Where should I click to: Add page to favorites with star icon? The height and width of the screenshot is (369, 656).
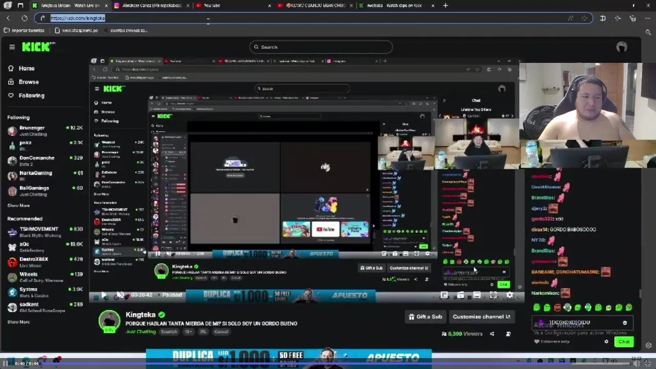point(584,18)
